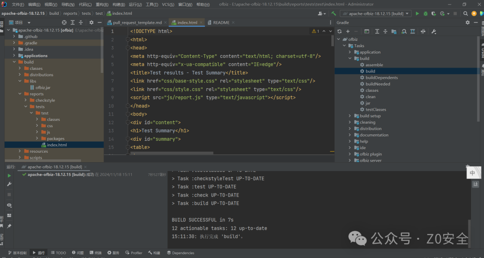This screenshot has height=258, width=484.
Task: Expand all in Project panel toolbar
Action: point(73,22)
